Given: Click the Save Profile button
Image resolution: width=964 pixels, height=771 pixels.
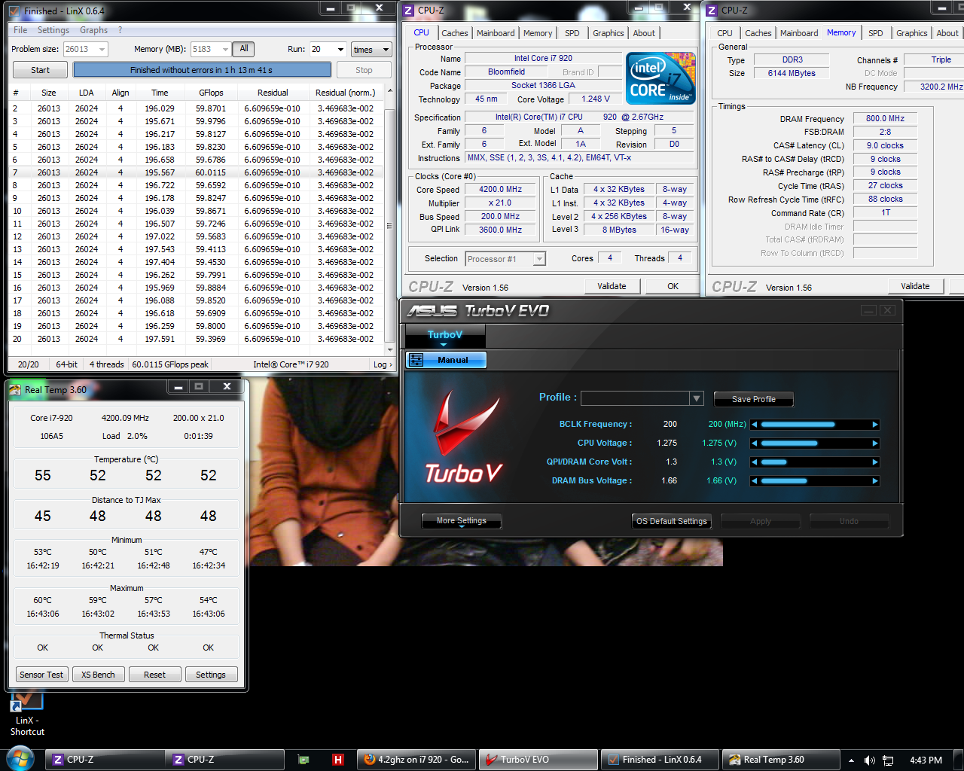Looking at the screenshot, I should (x=753, y=399).
